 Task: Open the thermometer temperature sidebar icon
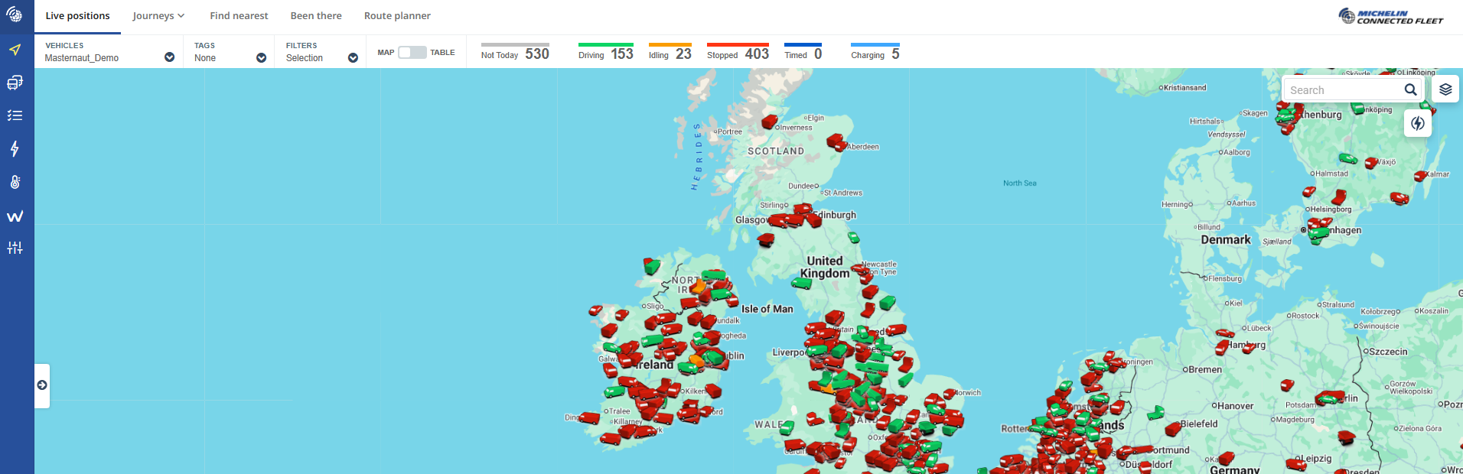[x=15, y=182]
